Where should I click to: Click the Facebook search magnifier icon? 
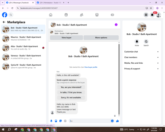pos(11,15)
